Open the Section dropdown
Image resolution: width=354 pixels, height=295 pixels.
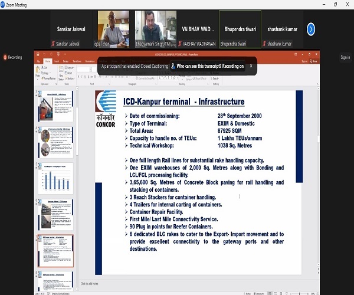(x=70, y=78)
